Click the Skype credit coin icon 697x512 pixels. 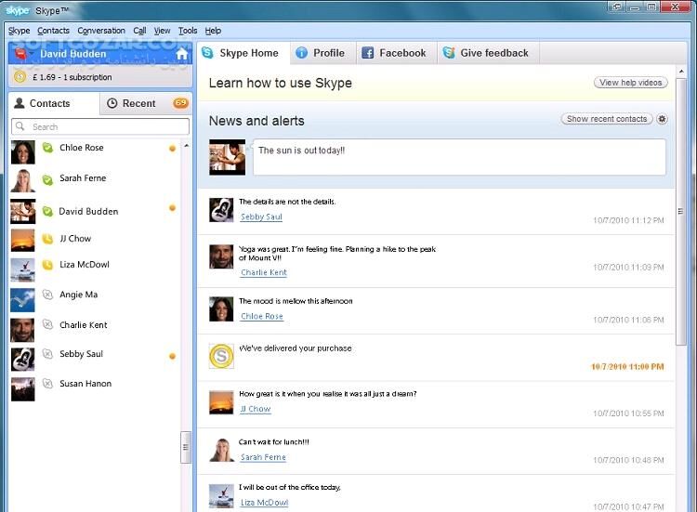tap(20, 77)
